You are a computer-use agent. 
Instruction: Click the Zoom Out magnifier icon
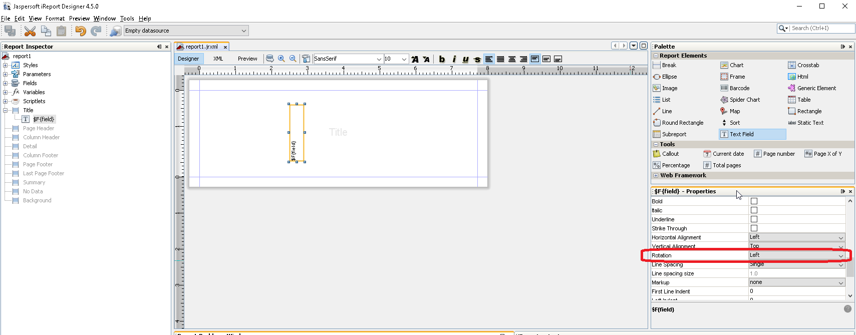pos(293,59)
